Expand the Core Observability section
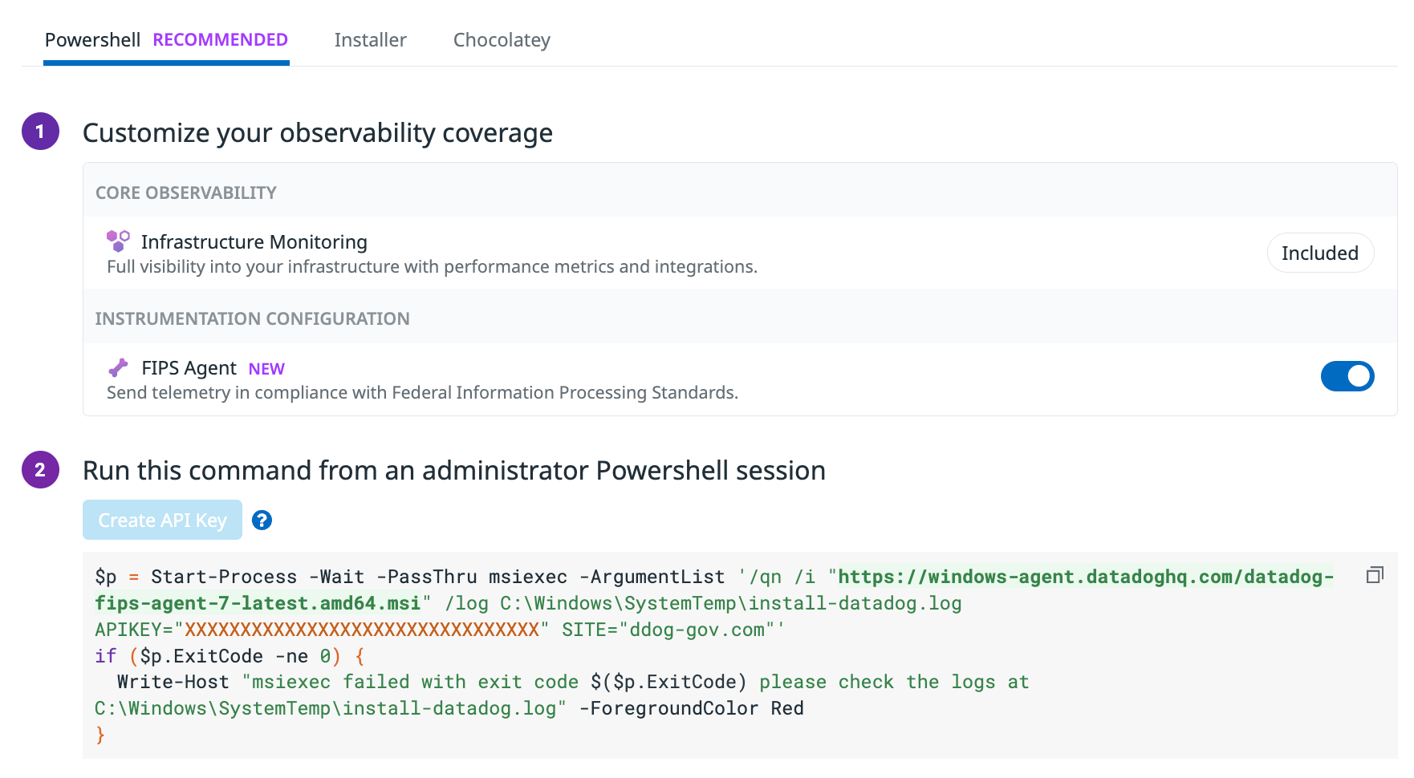 [185, 192]
